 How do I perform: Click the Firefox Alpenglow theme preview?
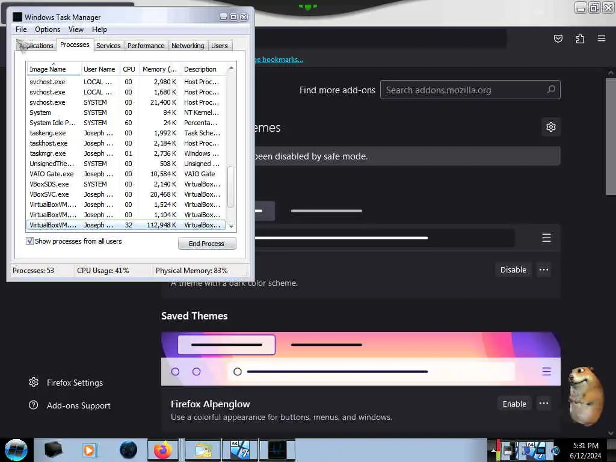(361, 359)
